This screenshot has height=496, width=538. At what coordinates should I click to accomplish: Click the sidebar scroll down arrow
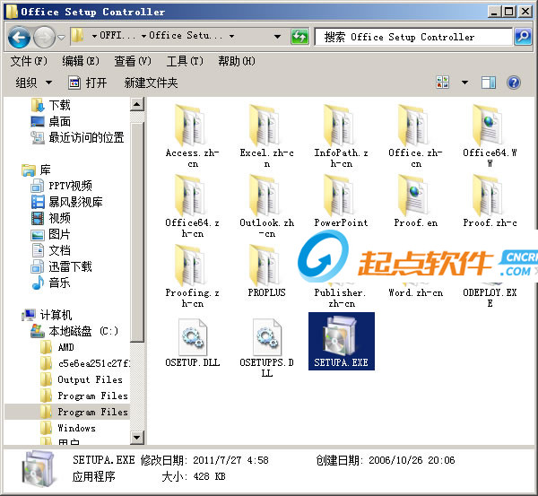click(137, 438)
